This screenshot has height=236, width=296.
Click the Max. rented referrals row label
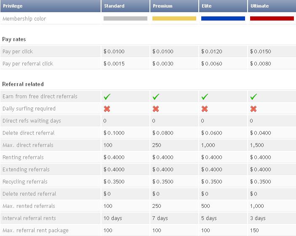(x=29, y=206)
